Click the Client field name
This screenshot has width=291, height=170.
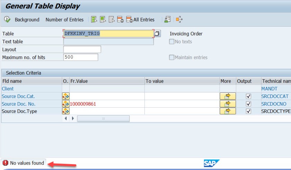(8, 89)
